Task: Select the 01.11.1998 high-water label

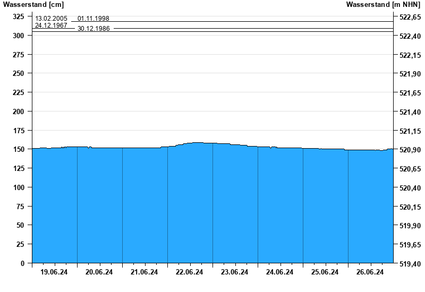Action: (x=93, y=19)
